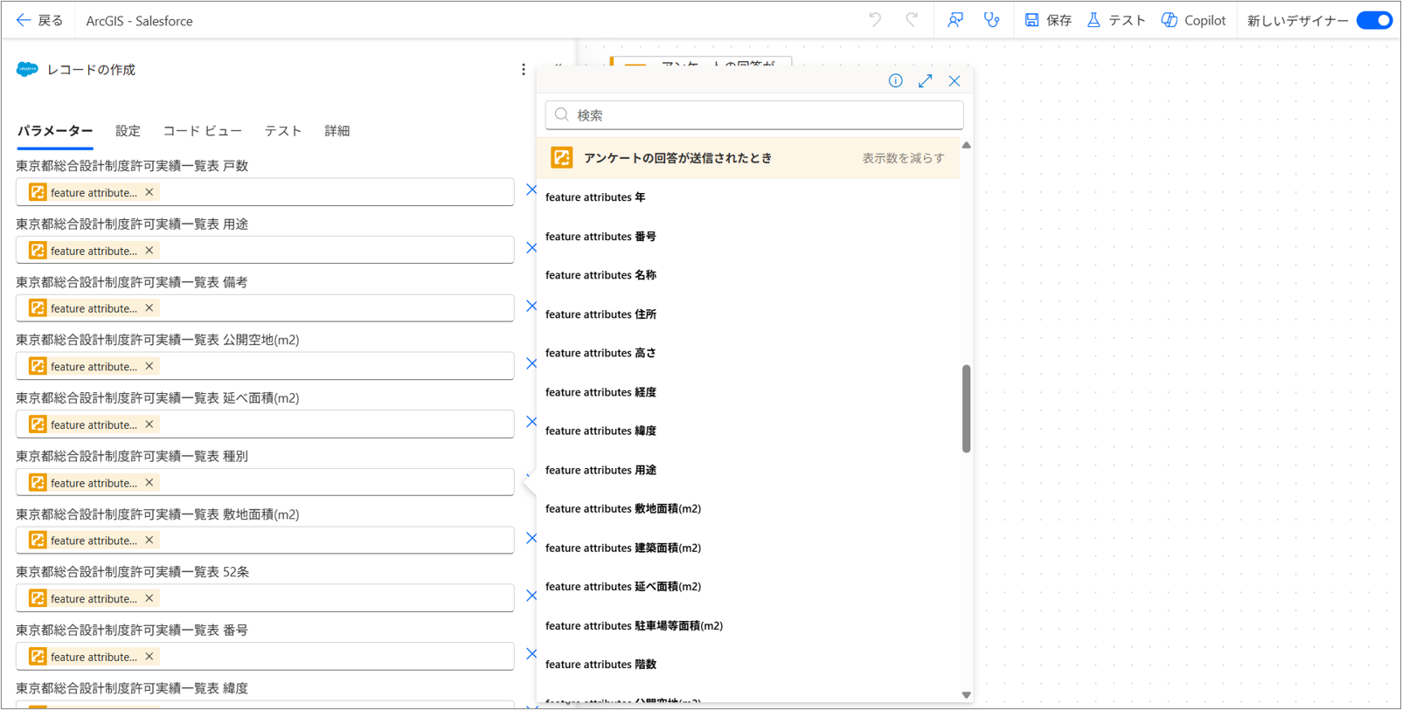Select feature attributes 番号 in the list
The height and width of the screenshot is (710, 1402).
point(600,237)
